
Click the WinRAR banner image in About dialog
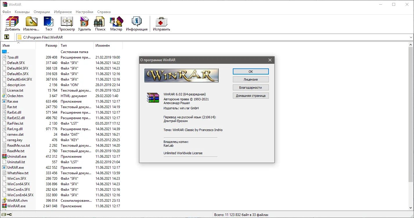coord(181,75)
